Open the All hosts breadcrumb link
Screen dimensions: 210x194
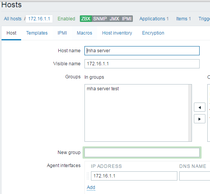(x=13, y=19)
